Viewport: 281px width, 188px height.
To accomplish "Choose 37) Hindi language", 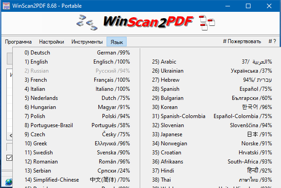I will point(211,171).
